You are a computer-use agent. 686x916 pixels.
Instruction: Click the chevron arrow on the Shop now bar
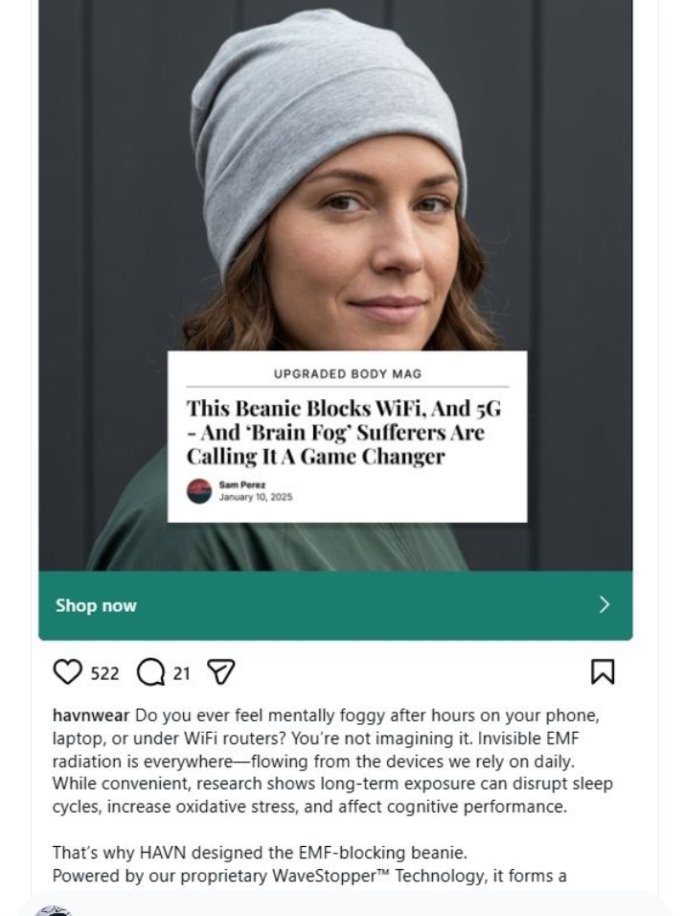pos(605,604)
